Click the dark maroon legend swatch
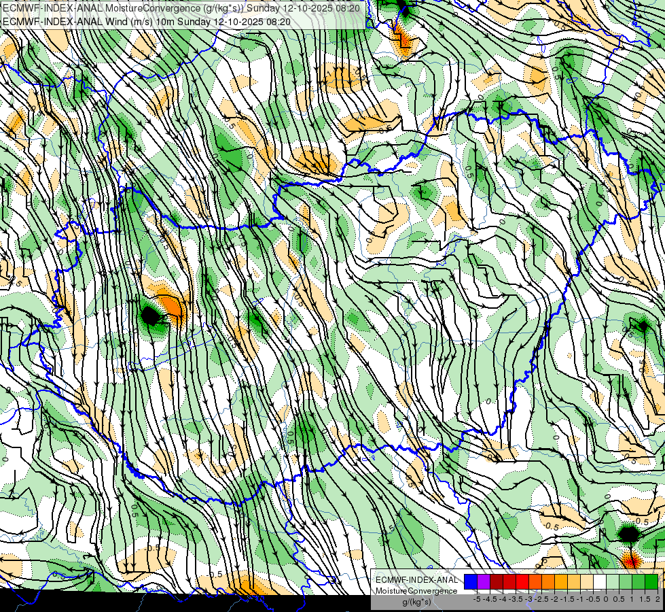 (497, 582)
